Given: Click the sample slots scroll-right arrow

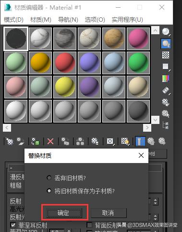Looking at the screenshot, I should [x=147, y=128].
